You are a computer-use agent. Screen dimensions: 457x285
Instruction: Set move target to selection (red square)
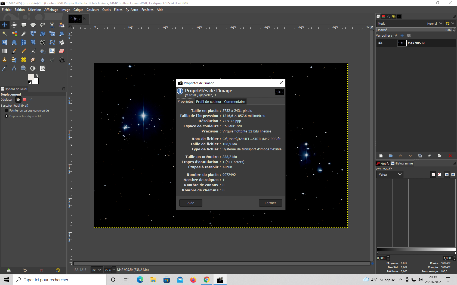click(x=24, y=100)
